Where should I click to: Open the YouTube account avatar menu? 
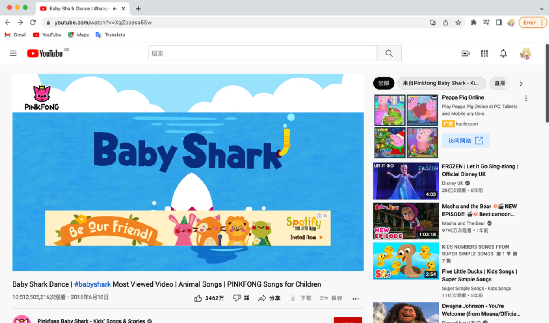pyautogui.click(x=526, y=53)
